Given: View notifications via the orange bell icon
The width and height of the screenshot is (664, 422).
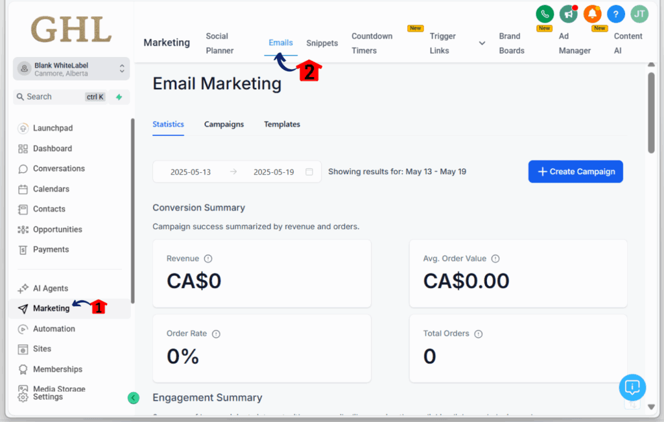Looking at the screenshot, I should click(592, 14).
